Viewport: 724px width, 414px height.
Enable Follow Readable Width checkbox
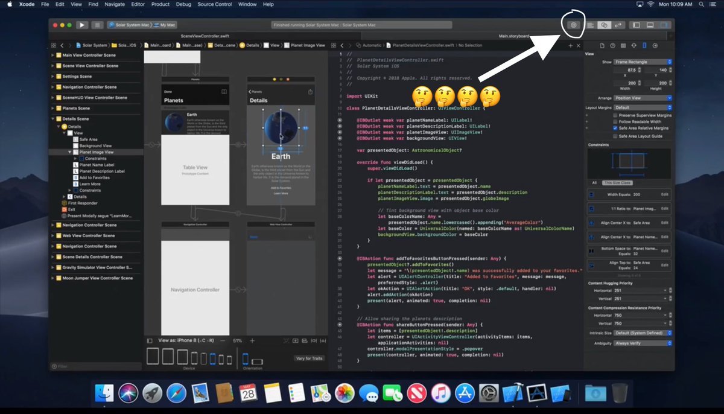(615, 121)
